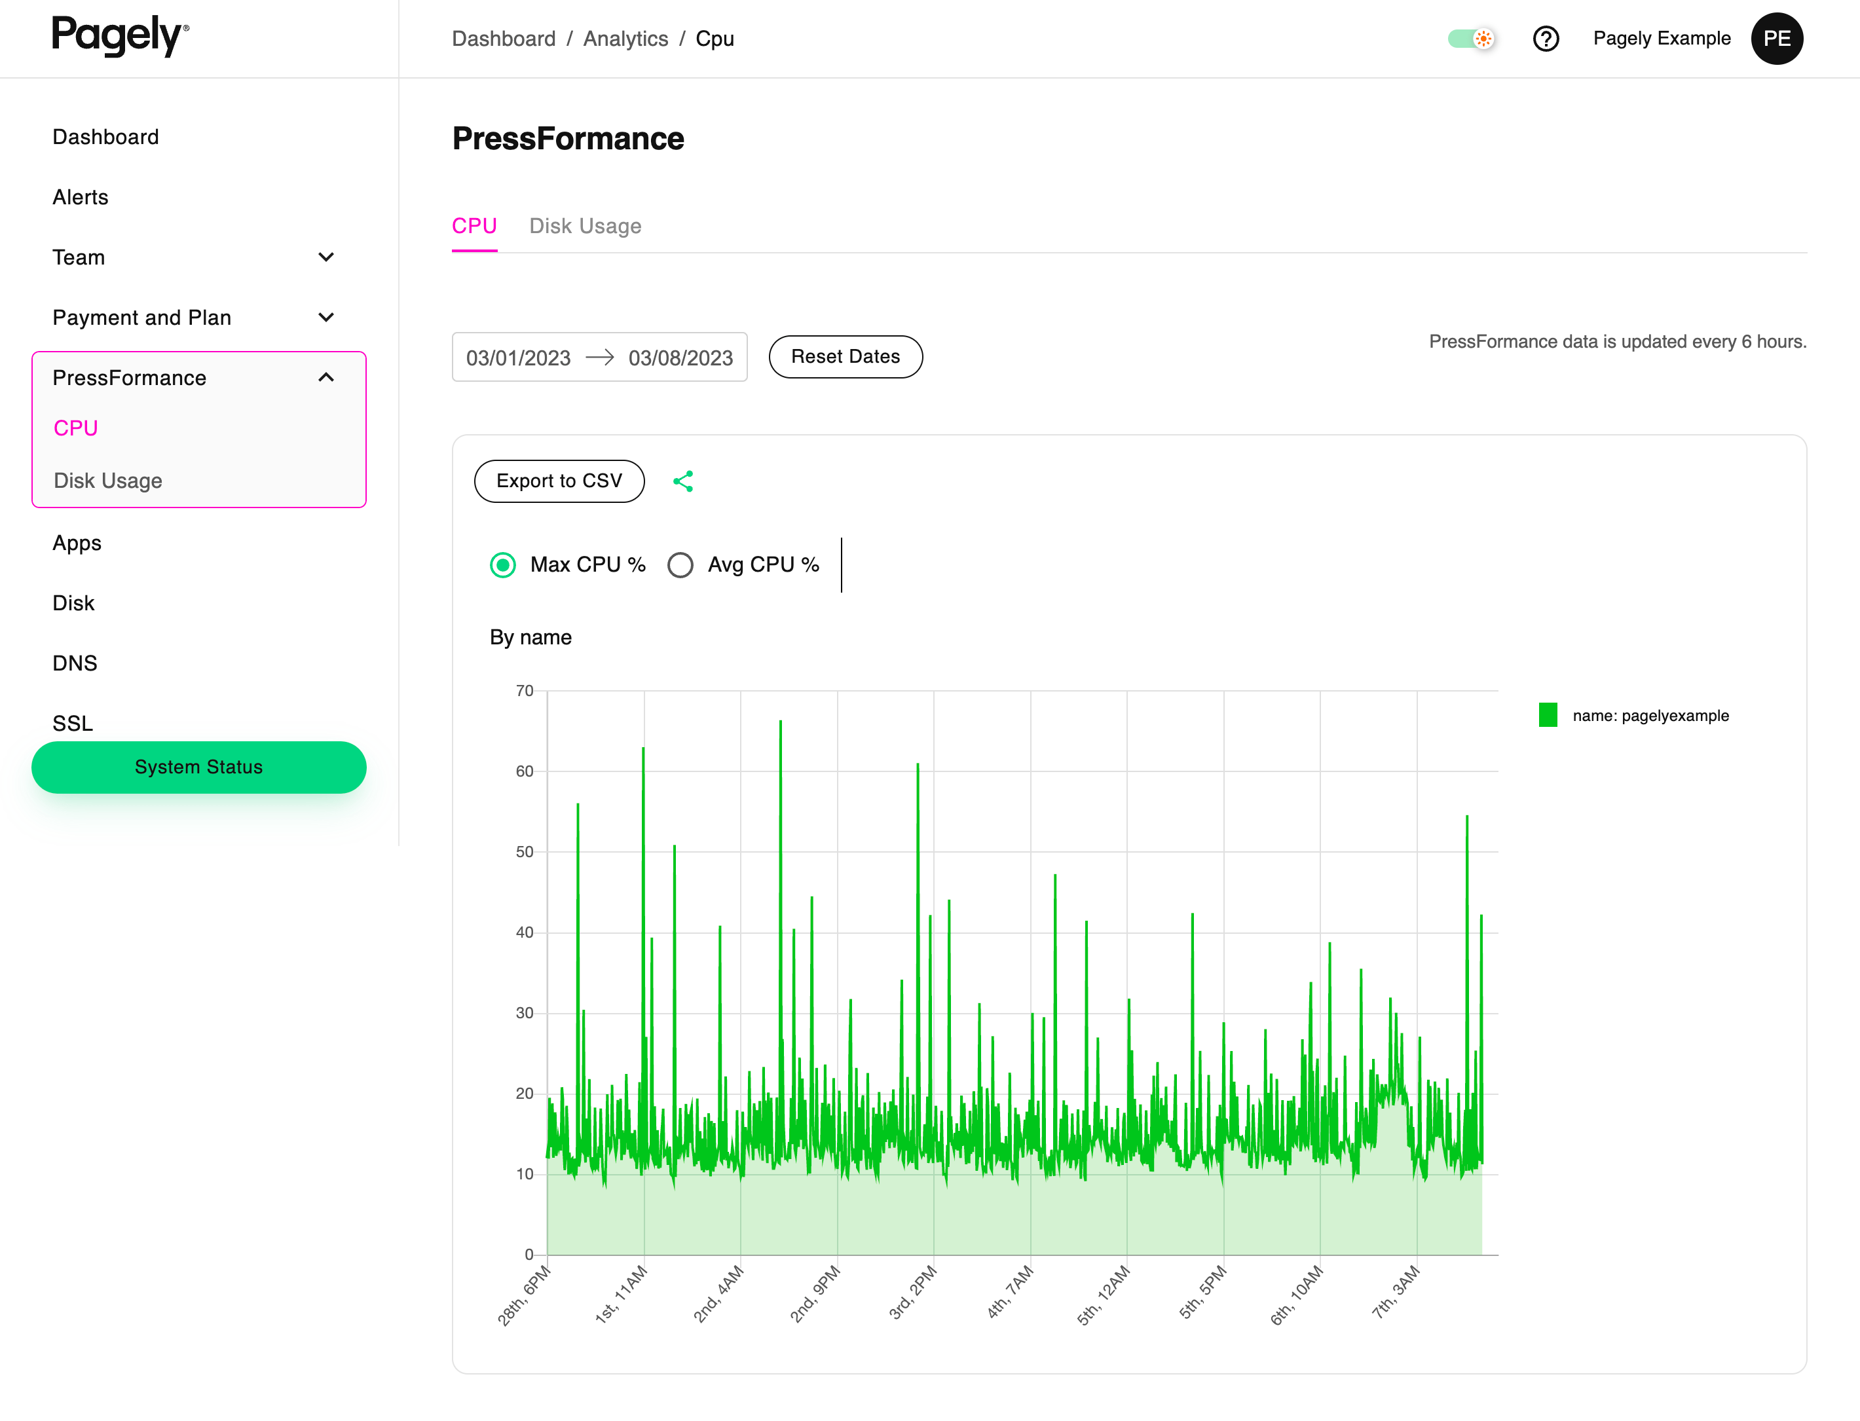Expand the Team menu chevron
1860x1421 pixels.
click(325, 257)
